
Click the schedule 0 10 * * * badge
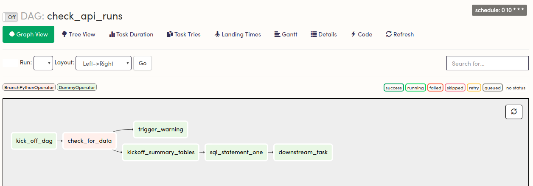[499, 10]
